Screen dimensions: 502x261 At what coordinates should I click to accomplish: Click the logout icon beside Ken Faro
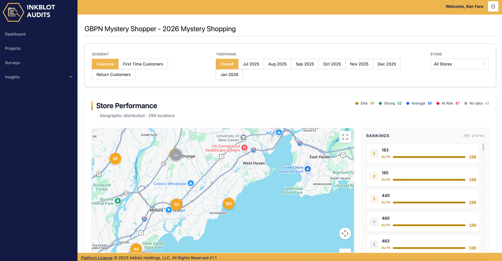(x=493, y=7)
